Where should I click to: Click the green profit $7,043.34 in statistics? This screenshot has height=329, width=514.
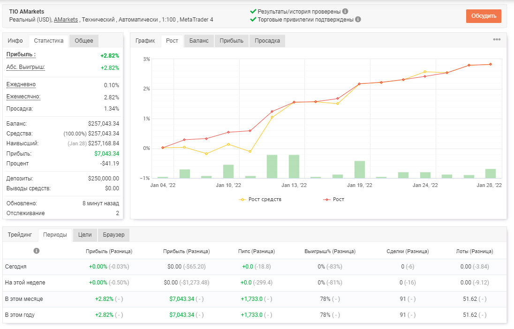107,153
